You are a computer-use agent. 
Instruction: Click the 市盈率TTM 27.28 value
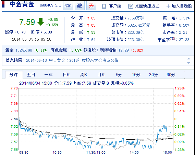184,40
